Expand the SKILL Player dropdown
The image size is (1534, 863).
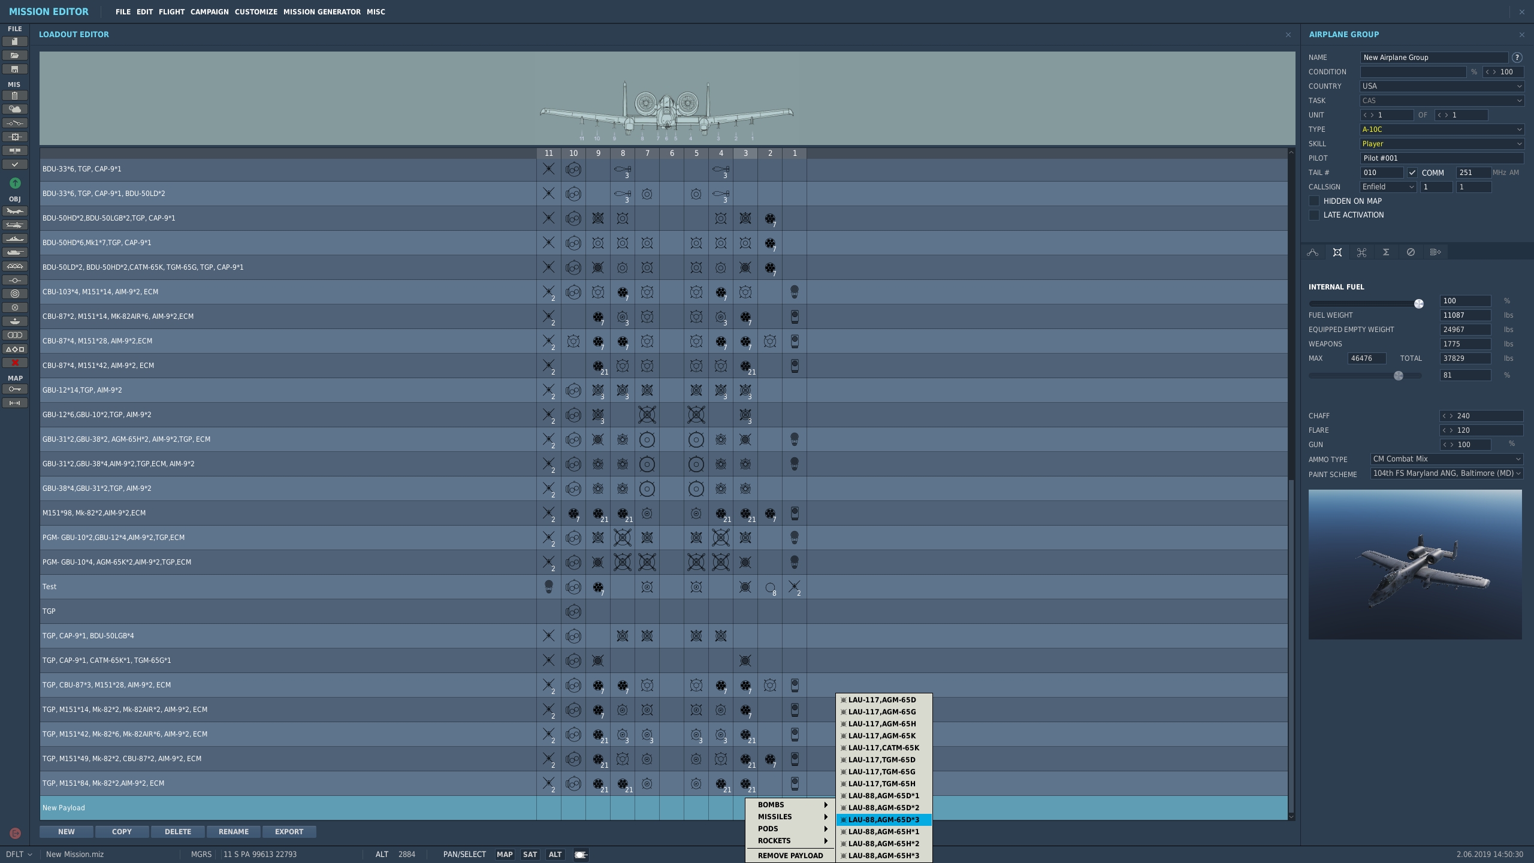click(x=1442, y=144)
